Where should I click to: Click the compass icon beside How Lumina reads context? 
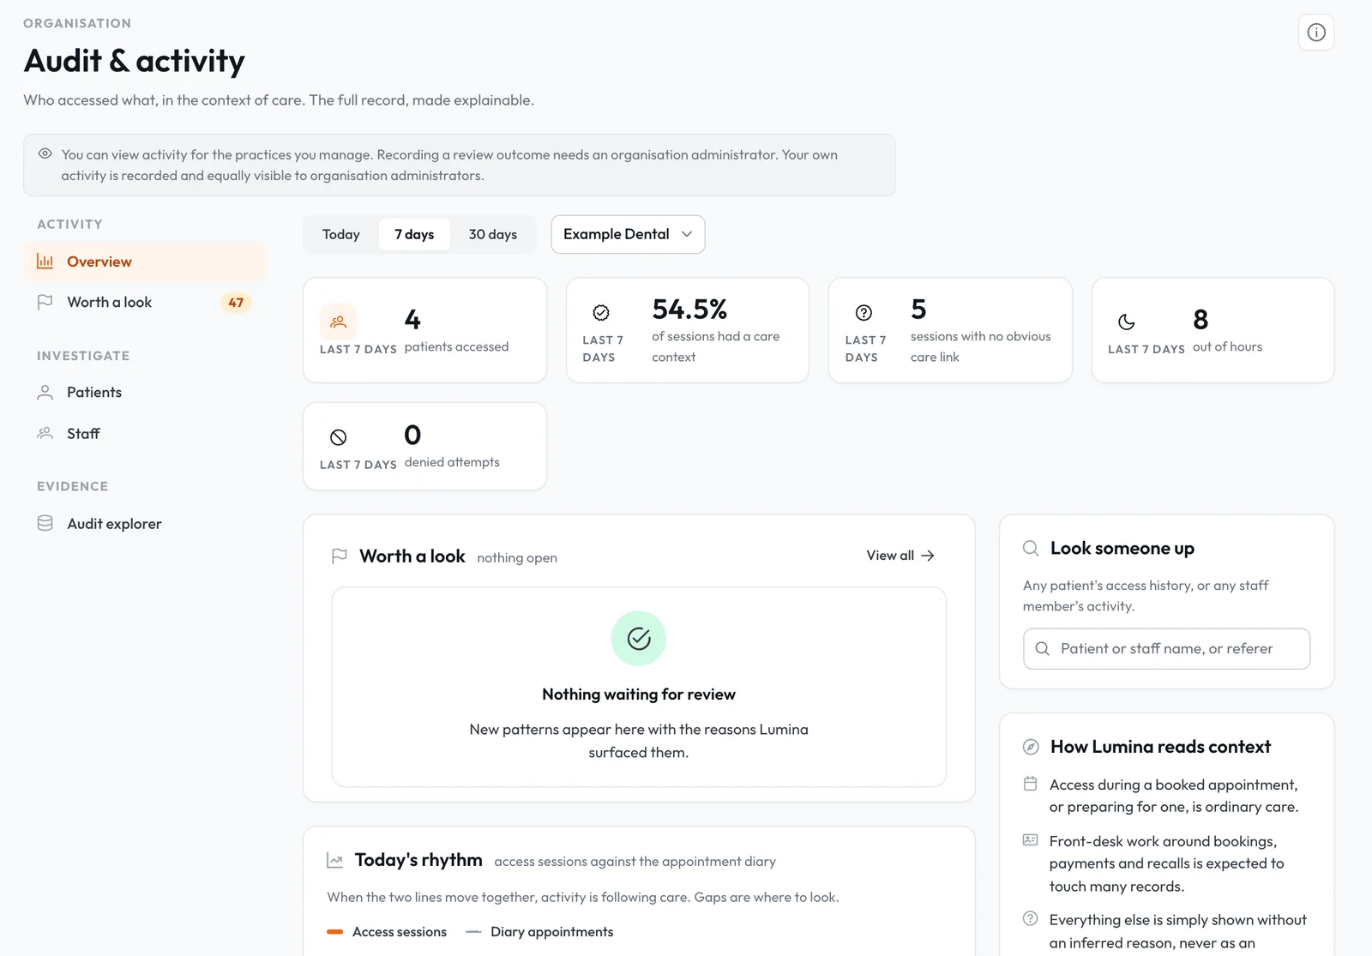tap(1031, 747)
